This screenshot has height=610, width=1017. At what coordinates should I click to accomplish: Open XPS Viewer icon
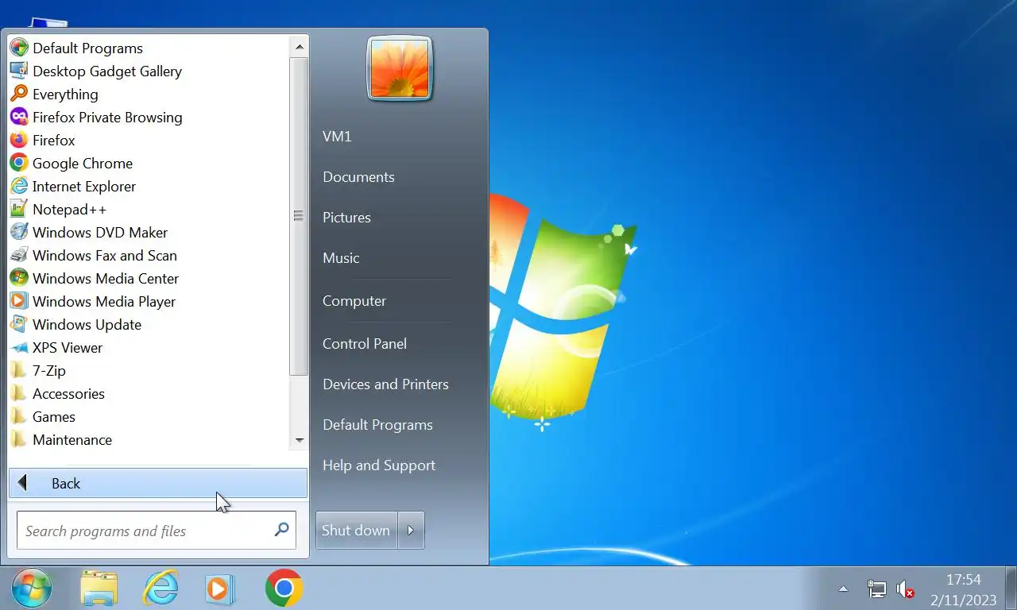point(19,347)
